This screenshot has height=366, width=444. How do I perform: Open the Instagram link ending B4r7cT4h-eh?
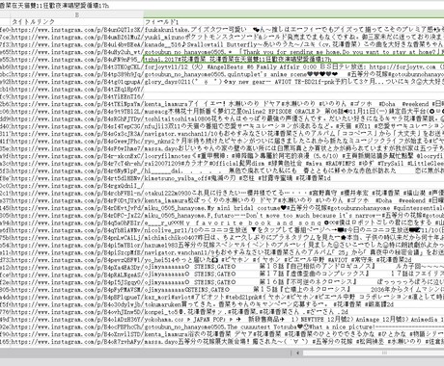coord(77,164)
